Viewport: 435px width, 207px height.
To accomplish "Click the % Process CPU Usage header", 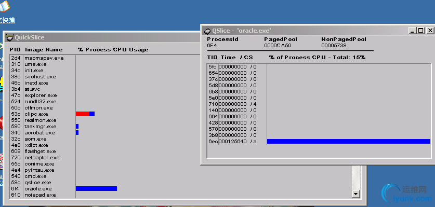I will pyautogui.click(x=113, y=50).
